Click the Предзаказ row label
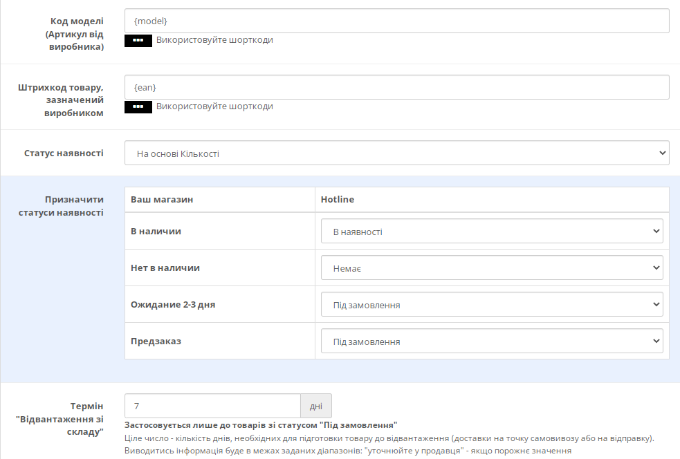Viewport: 680px width, 459px height. (156, 341)
